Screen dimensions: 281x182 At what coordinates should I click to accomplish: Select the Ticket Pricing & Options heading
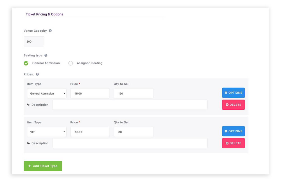(44, 14)
